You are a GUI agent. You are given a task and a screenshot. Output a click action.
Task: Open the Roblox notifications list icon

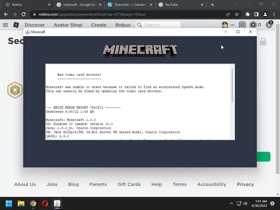[242, 25]
